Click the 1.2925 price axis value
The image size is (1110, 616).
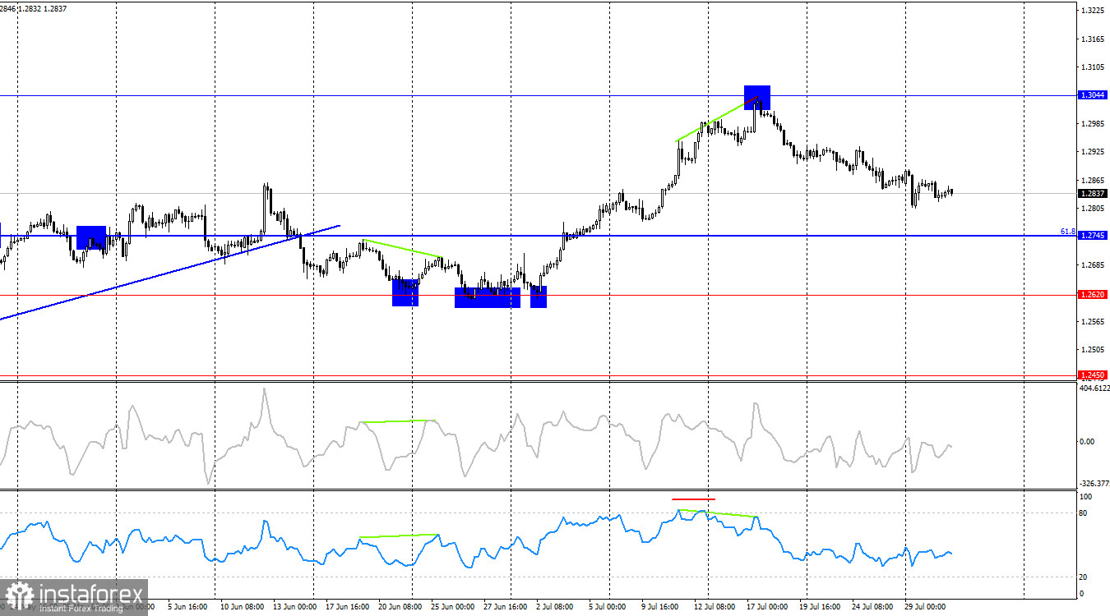click(x=1093, y=152)
